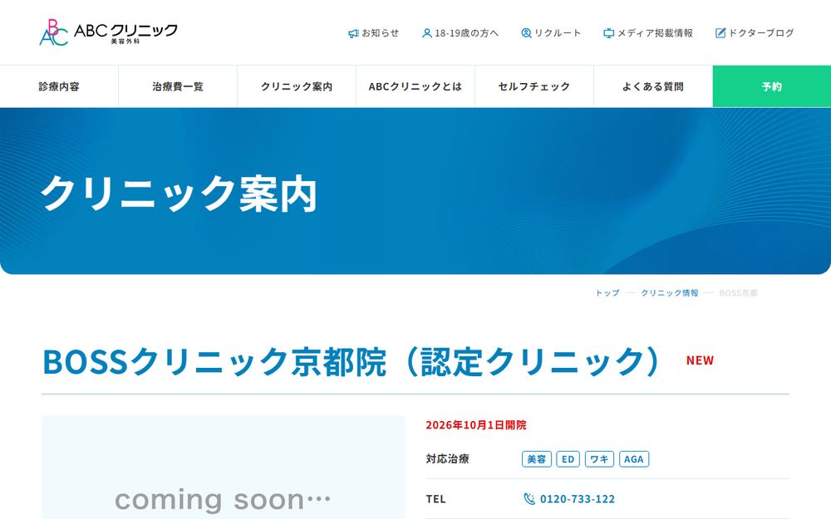Click the TEL label

tap(435, 499)
